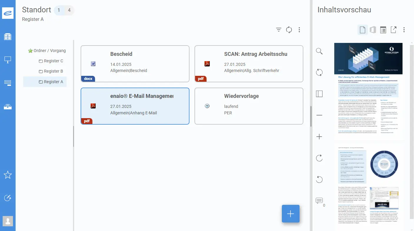Open the inbox tray icon in sidebar
Image resolution: width=414 pixels, height=231 pixels.
pos(8,106)
